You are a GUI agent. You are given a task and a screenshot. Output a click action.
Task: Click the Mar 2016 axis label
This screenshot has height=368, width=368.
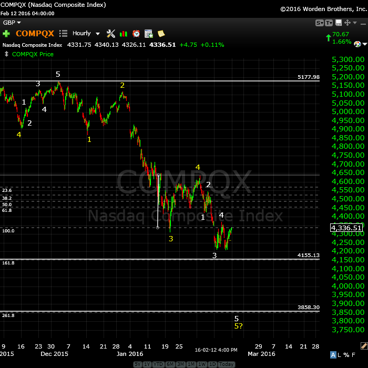click(x=261, y=354)
